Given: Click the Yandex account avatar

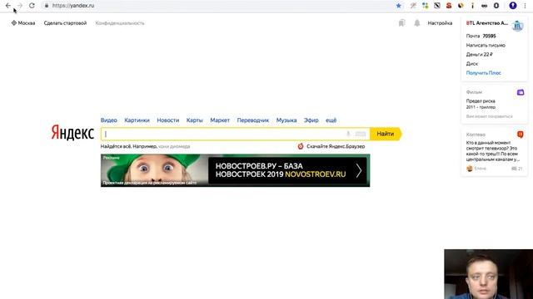Looking at the screenshot, I should pos(517,26).
